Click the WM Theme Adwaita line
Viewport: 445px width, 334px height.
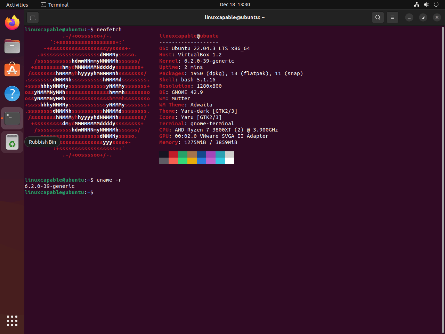(186, 105)
